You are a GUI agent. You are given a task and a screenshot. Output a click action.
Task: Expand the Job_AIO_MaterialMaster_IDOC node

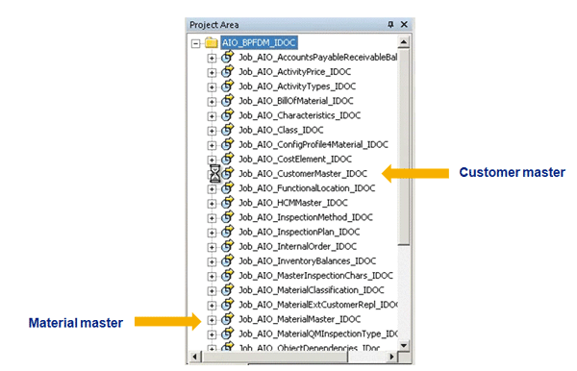pyautogui.click(x=212, y=320)
